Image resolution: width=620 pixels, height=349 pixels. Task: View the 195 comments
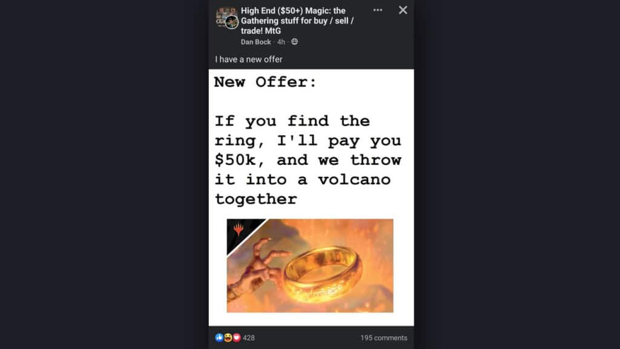pos(383,338)
